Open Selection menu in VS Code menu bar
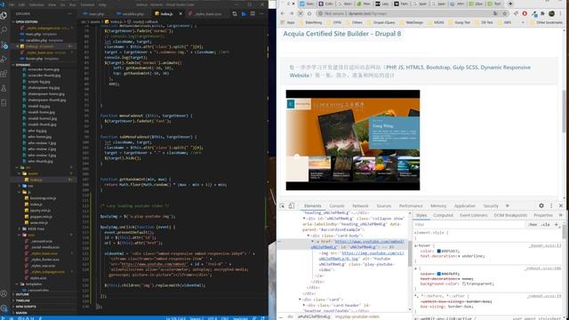The image size is (569, 320). point(36,4)
